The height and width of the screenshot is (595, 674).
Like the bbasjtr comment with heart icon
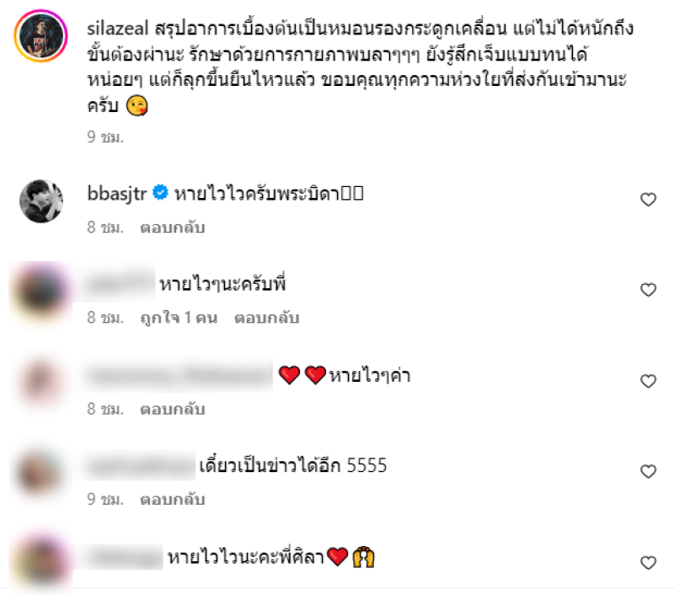tap(648, 200)
